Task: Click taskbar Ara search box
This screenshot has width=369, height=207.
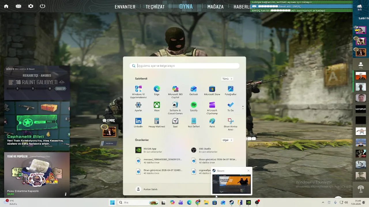Action: coord(138,202)
